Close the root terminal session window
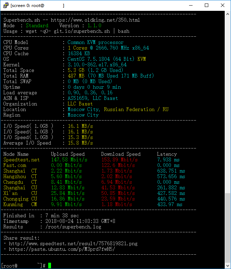This screenshot has height=269, width=231. pyautogui.click(x=223, y=5)
